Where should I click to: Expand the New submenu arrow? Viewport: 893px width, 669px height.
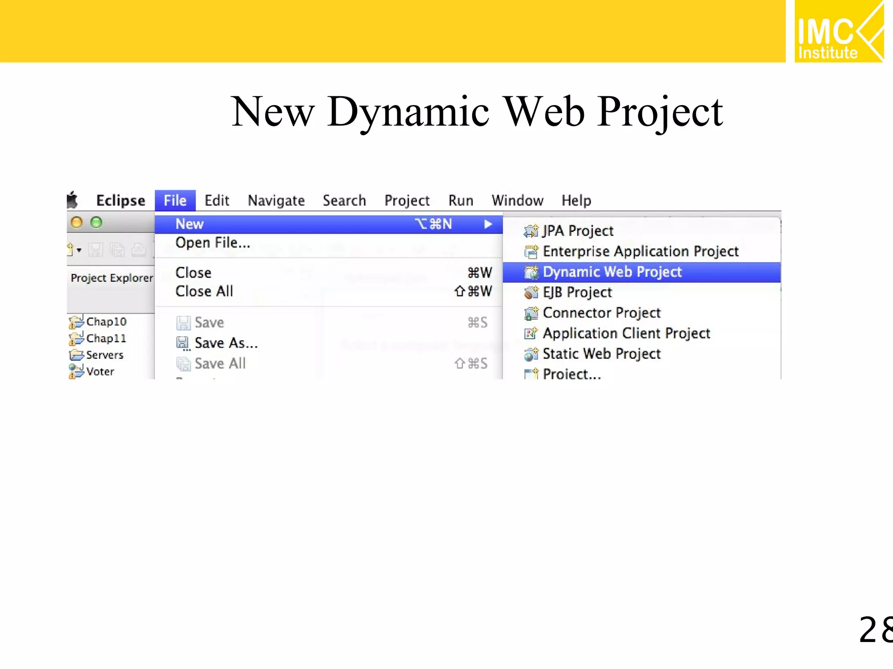pos(488,224)
